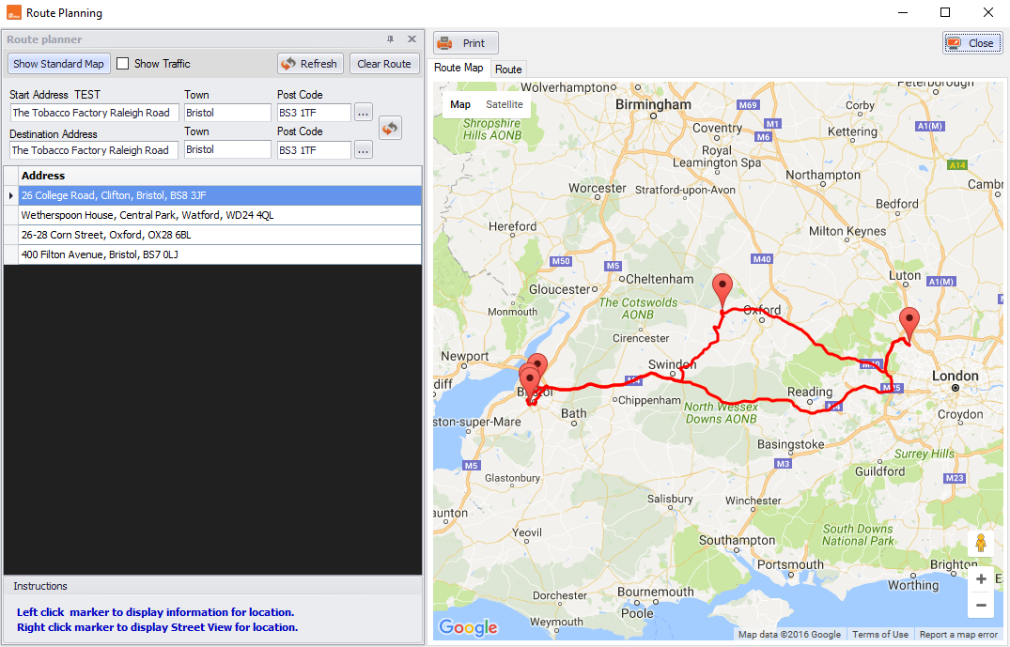Open destination address lookup ellipsis button
The image size is (1010, 647).
(364, 150)
